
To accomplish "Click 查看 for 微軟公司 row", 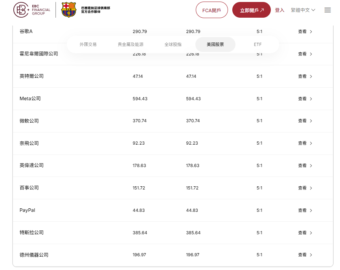I will pyautogui.click(x=302, y=121).
